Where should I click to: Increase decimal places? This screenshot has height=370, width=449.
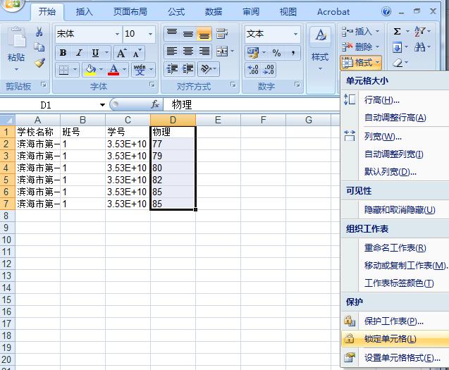click(x=253, y=70)
